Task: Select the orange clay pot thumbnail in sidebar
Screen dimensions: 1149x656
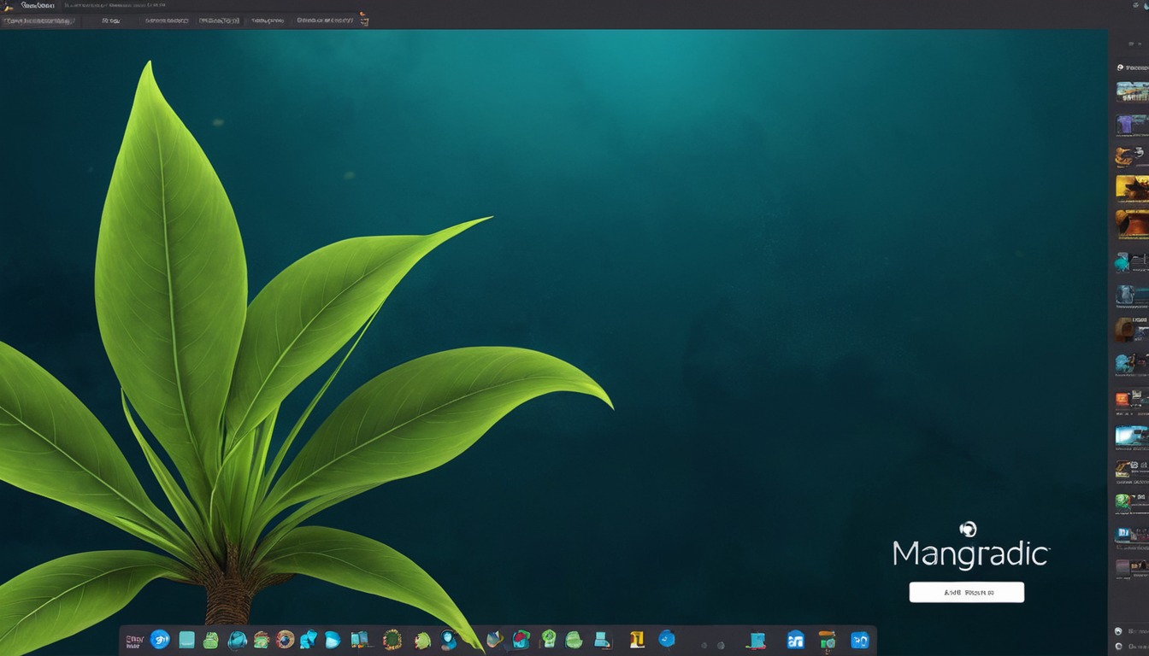Action: tap(1133, 224)
